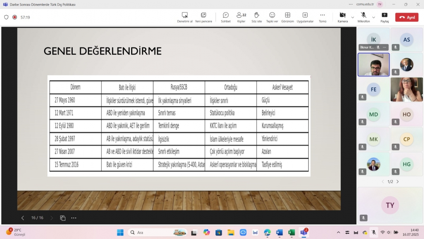
Task: Expand audio options arrow next to Mikrofon
Action: pyautogui.click(x=374, y=17)
